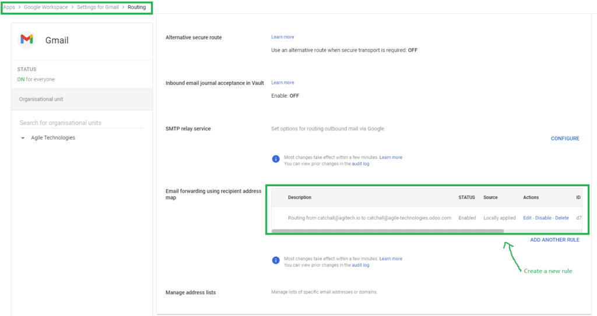Disable the catchall routing rule
This screenshot has width=597, height=316.
[543, 218]
